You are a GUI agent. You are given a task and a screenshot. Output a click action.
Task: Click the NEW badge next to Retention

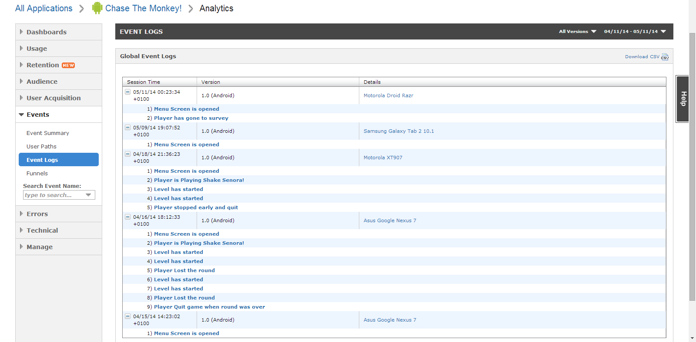(x=68, y=66)
